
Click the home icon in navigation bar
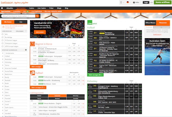click(2, 8)
